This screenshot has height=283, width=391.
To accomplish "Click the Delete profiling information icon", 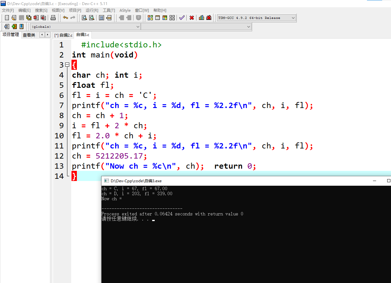I will click(x=209, y=18).
